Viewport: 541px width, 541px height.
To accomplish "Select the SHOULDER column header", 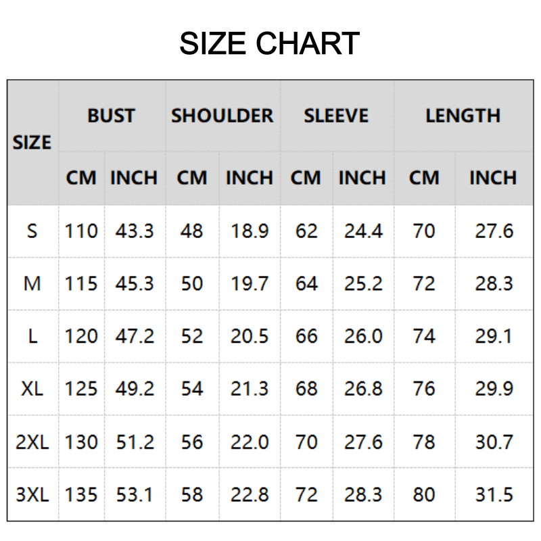I will 222,116.
